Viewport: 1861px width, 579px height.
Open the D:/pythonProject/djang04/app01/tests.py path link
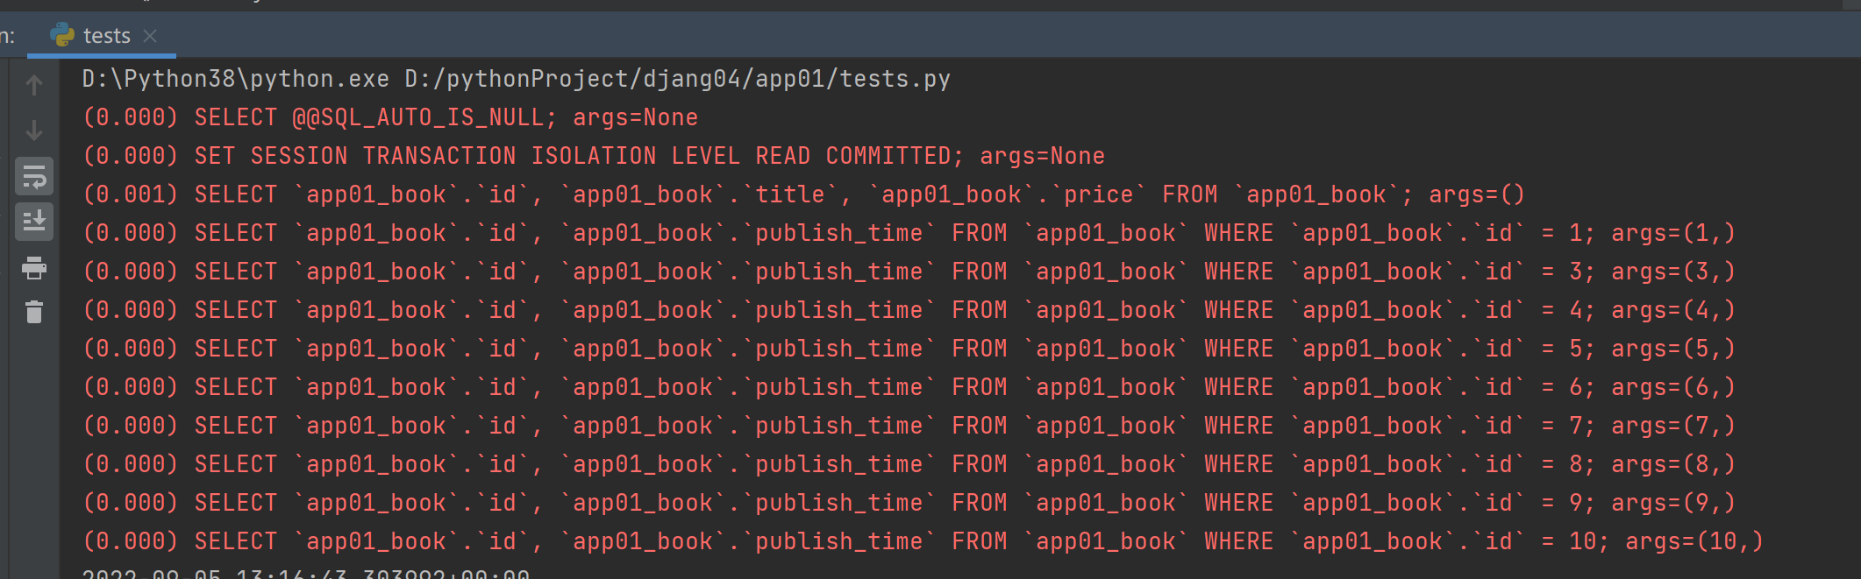pyautogui.click(x=677, y=79)
